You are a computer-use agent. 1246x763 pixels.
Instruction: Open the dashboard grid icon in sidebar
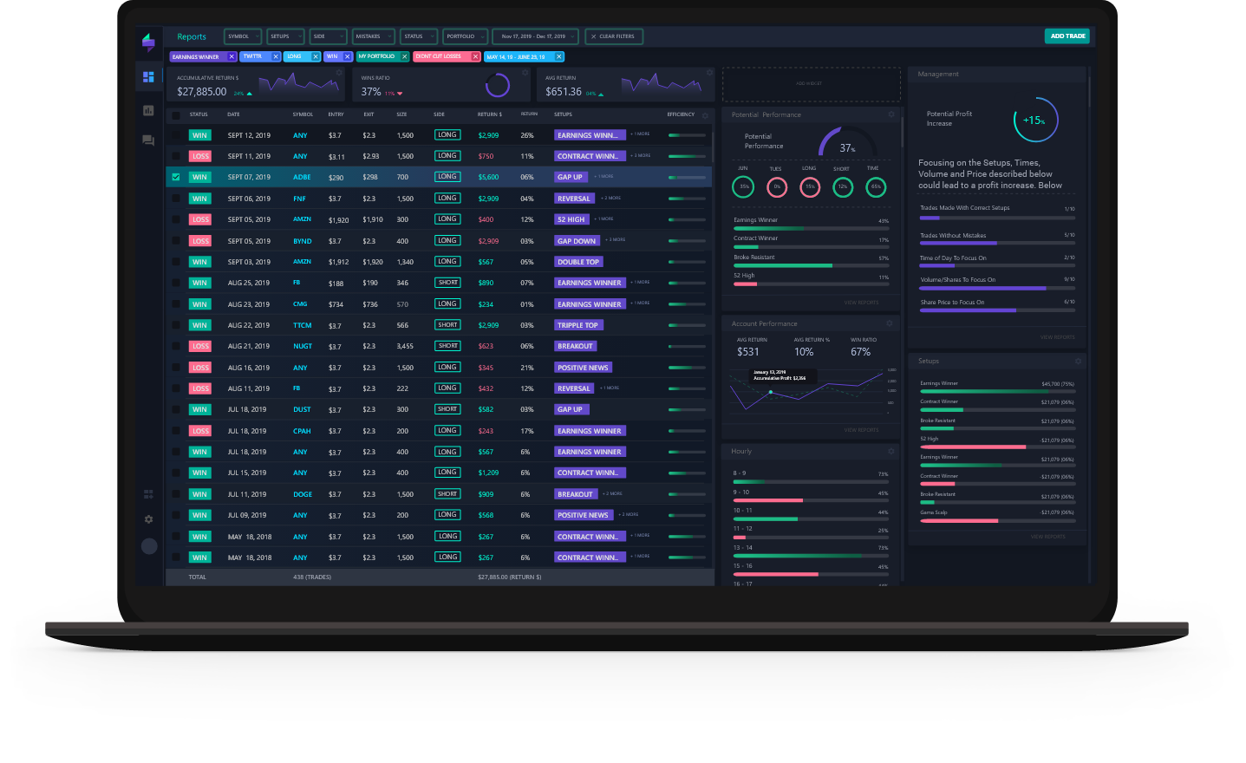click(148, 77)
